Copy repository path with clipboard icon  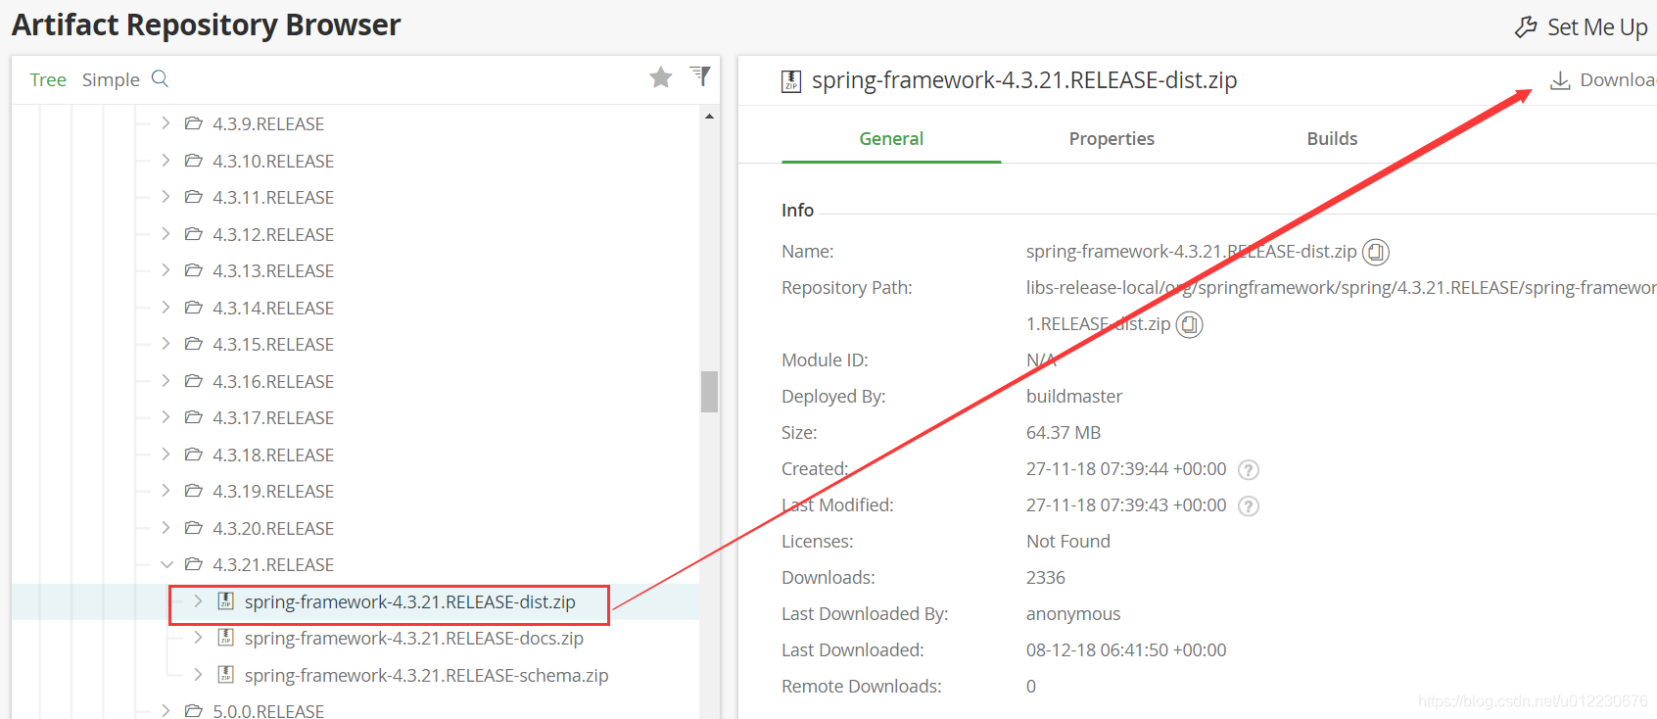click(x=1189, y=324)
